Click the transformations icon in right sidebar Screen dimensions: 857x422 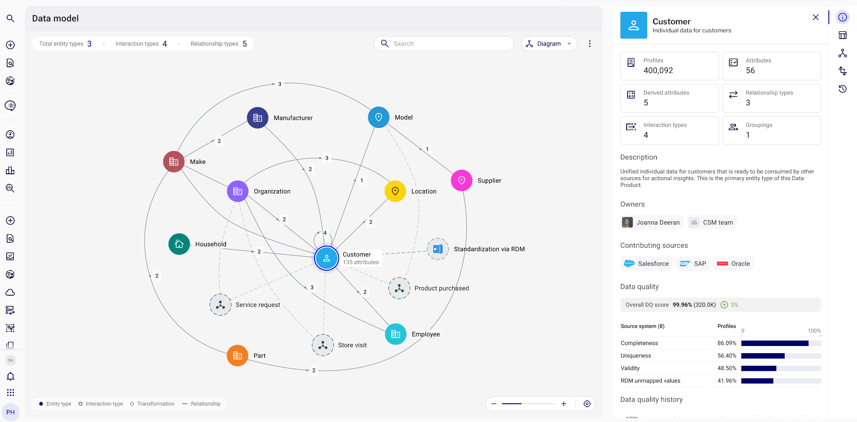click(x=842, y=71)
